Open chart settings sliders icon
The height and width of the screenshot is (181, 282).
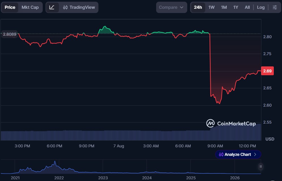coord(275,7)
